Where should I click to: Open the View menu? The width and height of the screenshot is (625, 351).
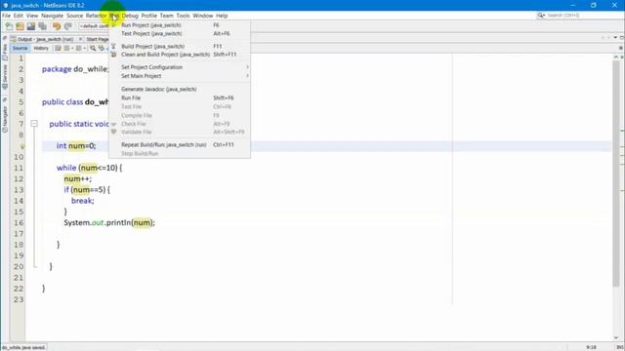coord(32,16)
